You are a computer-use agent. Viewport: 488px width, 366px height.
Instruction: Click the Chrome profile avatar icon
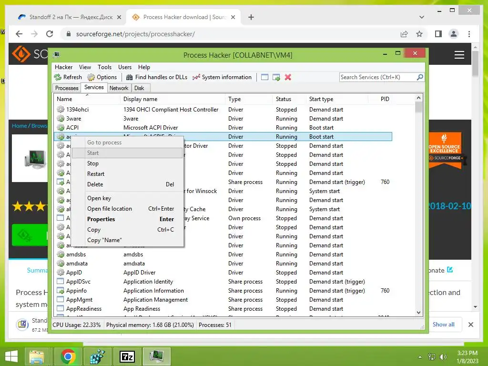(454, 34)
